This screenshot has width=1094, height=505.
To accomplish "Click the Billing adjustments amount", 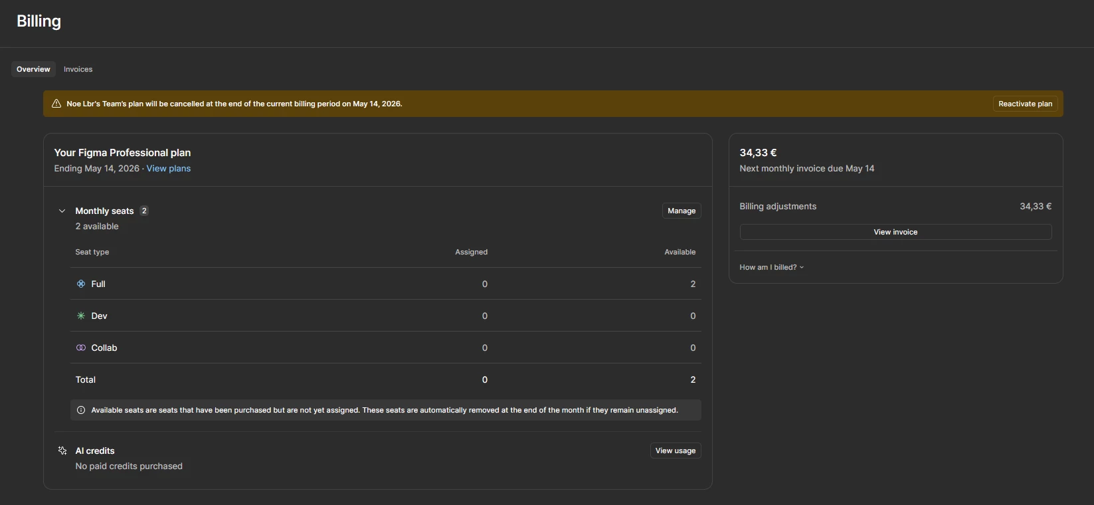I will click(1036, 207).
